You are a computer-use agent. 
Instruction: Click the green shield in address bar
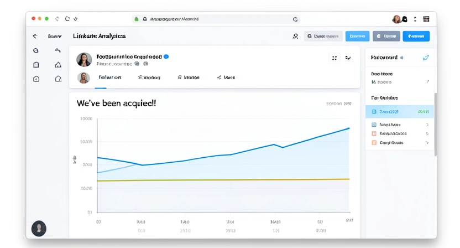pyautogui.click(x=137, y=19)
